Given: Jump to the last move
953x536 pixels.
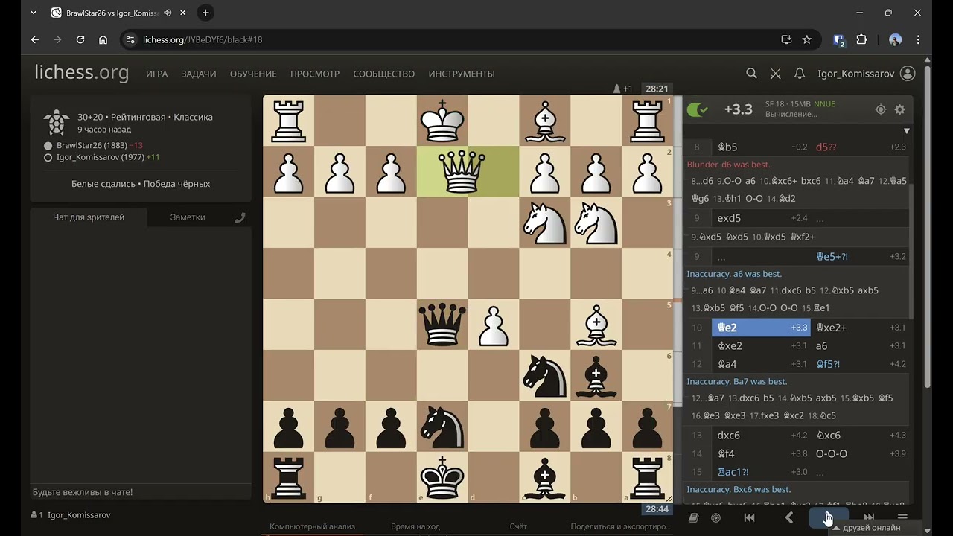Looking at the screenshot, I should click(x=869, y=516).
